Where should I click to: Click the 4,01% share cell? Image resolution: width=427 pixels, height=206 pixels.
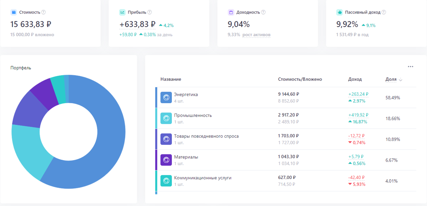(x=392, y=181)
